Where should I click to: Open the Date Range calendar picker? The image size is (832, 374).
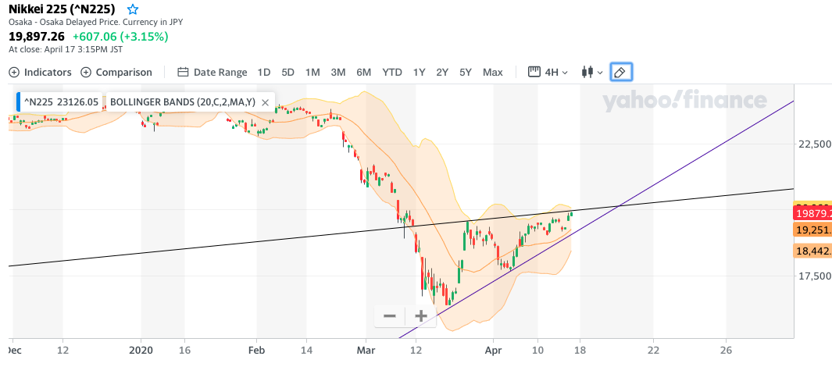212,73
